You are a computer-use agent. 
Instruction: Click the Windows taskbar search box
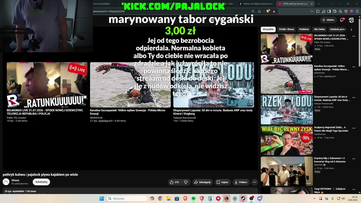127,198
